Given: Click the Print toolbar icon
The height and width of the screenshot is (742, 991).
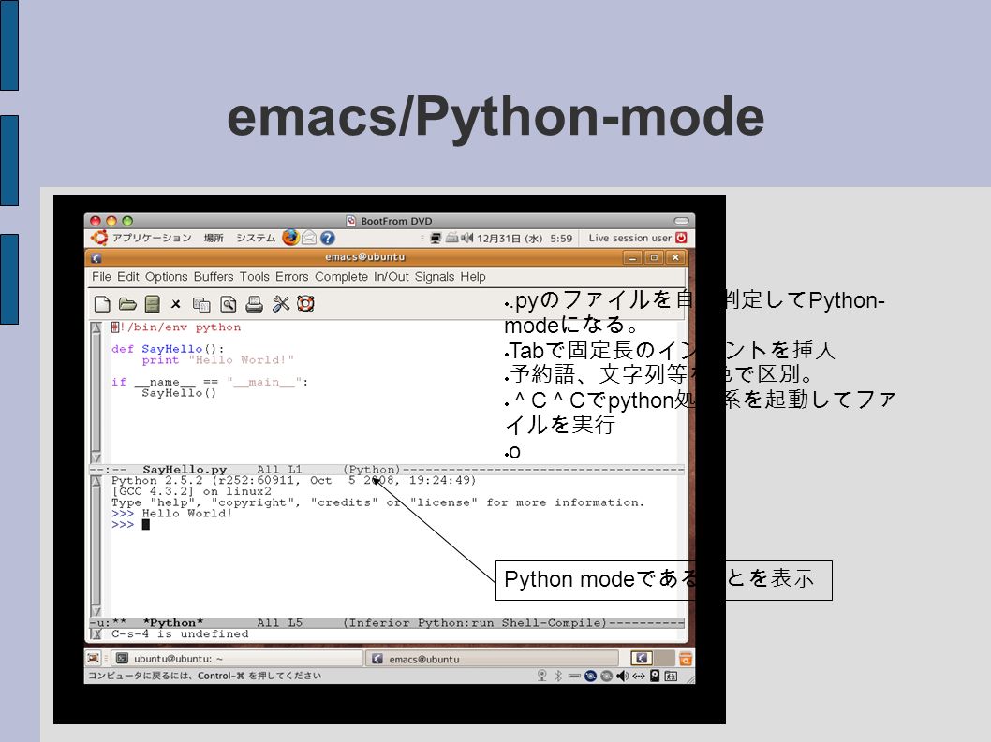Looking at the screenshot, I should pos(254,304).
